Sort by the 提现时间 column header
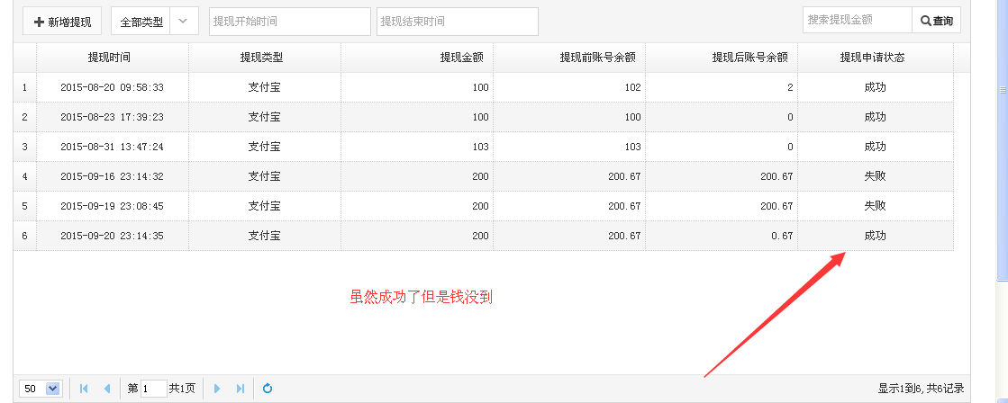The height and width of the screenshot is (403, 1008). pos(112,58)
